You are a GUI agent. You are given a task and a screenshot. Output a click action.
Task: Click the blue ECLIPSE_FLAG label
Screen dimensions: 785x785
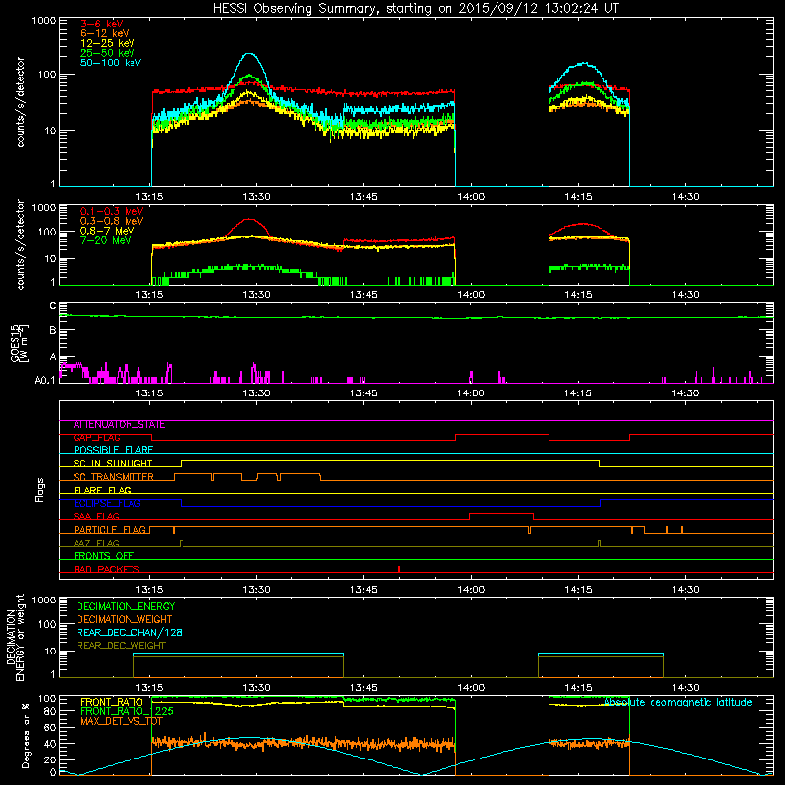point(107,503)
